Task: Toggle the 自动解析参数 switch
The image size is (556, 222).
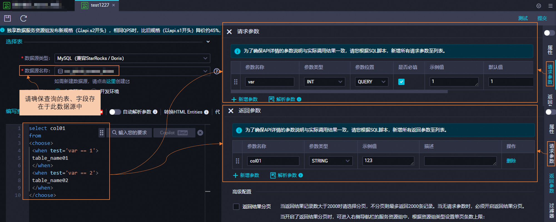Action: (x=115, y=112)
